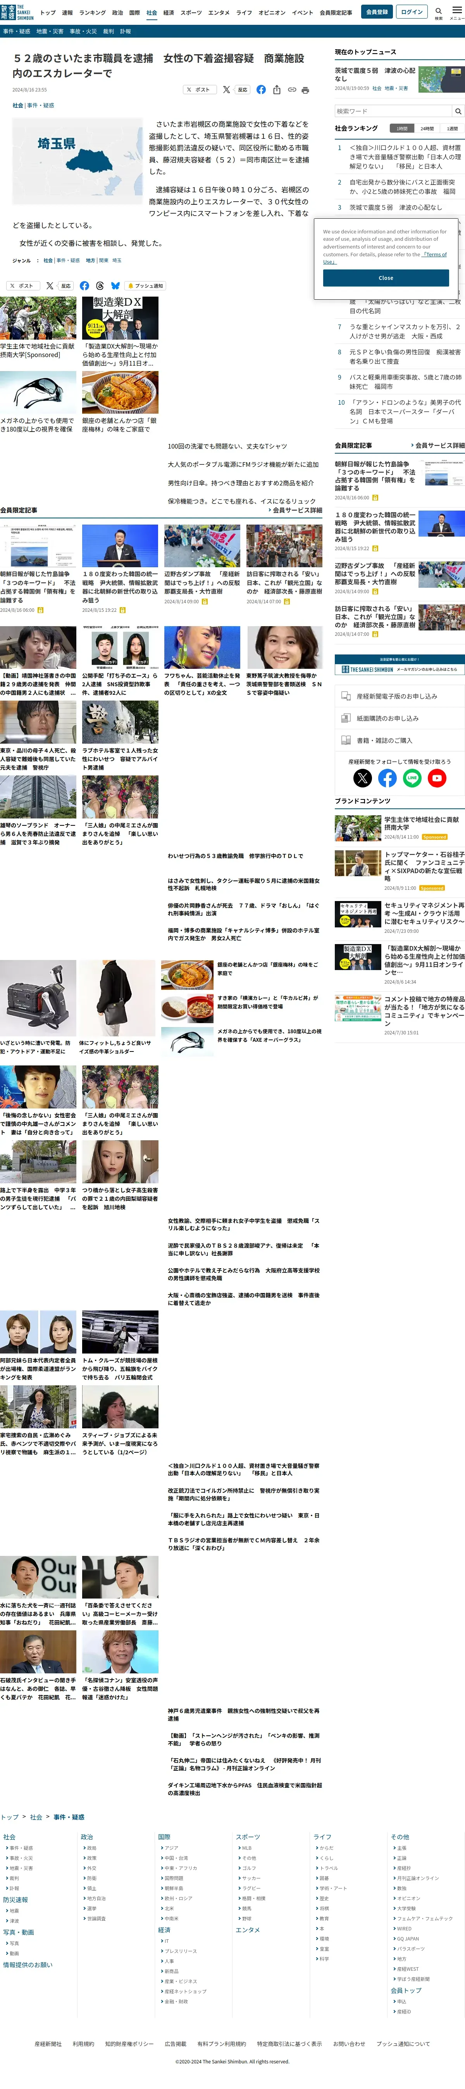This screenshot has width=465, height=2089.
Task: Select the 1時間 ranking tab
Action: pos(402,128)
